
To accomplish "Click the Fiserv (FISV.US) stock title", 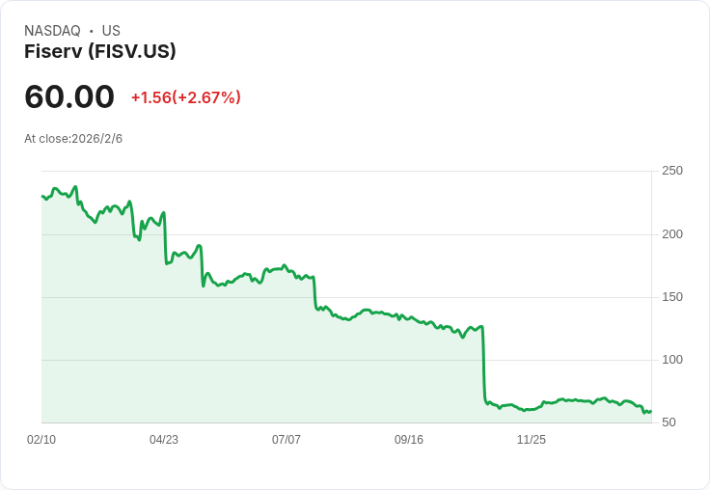I will [x=100, y=52].
